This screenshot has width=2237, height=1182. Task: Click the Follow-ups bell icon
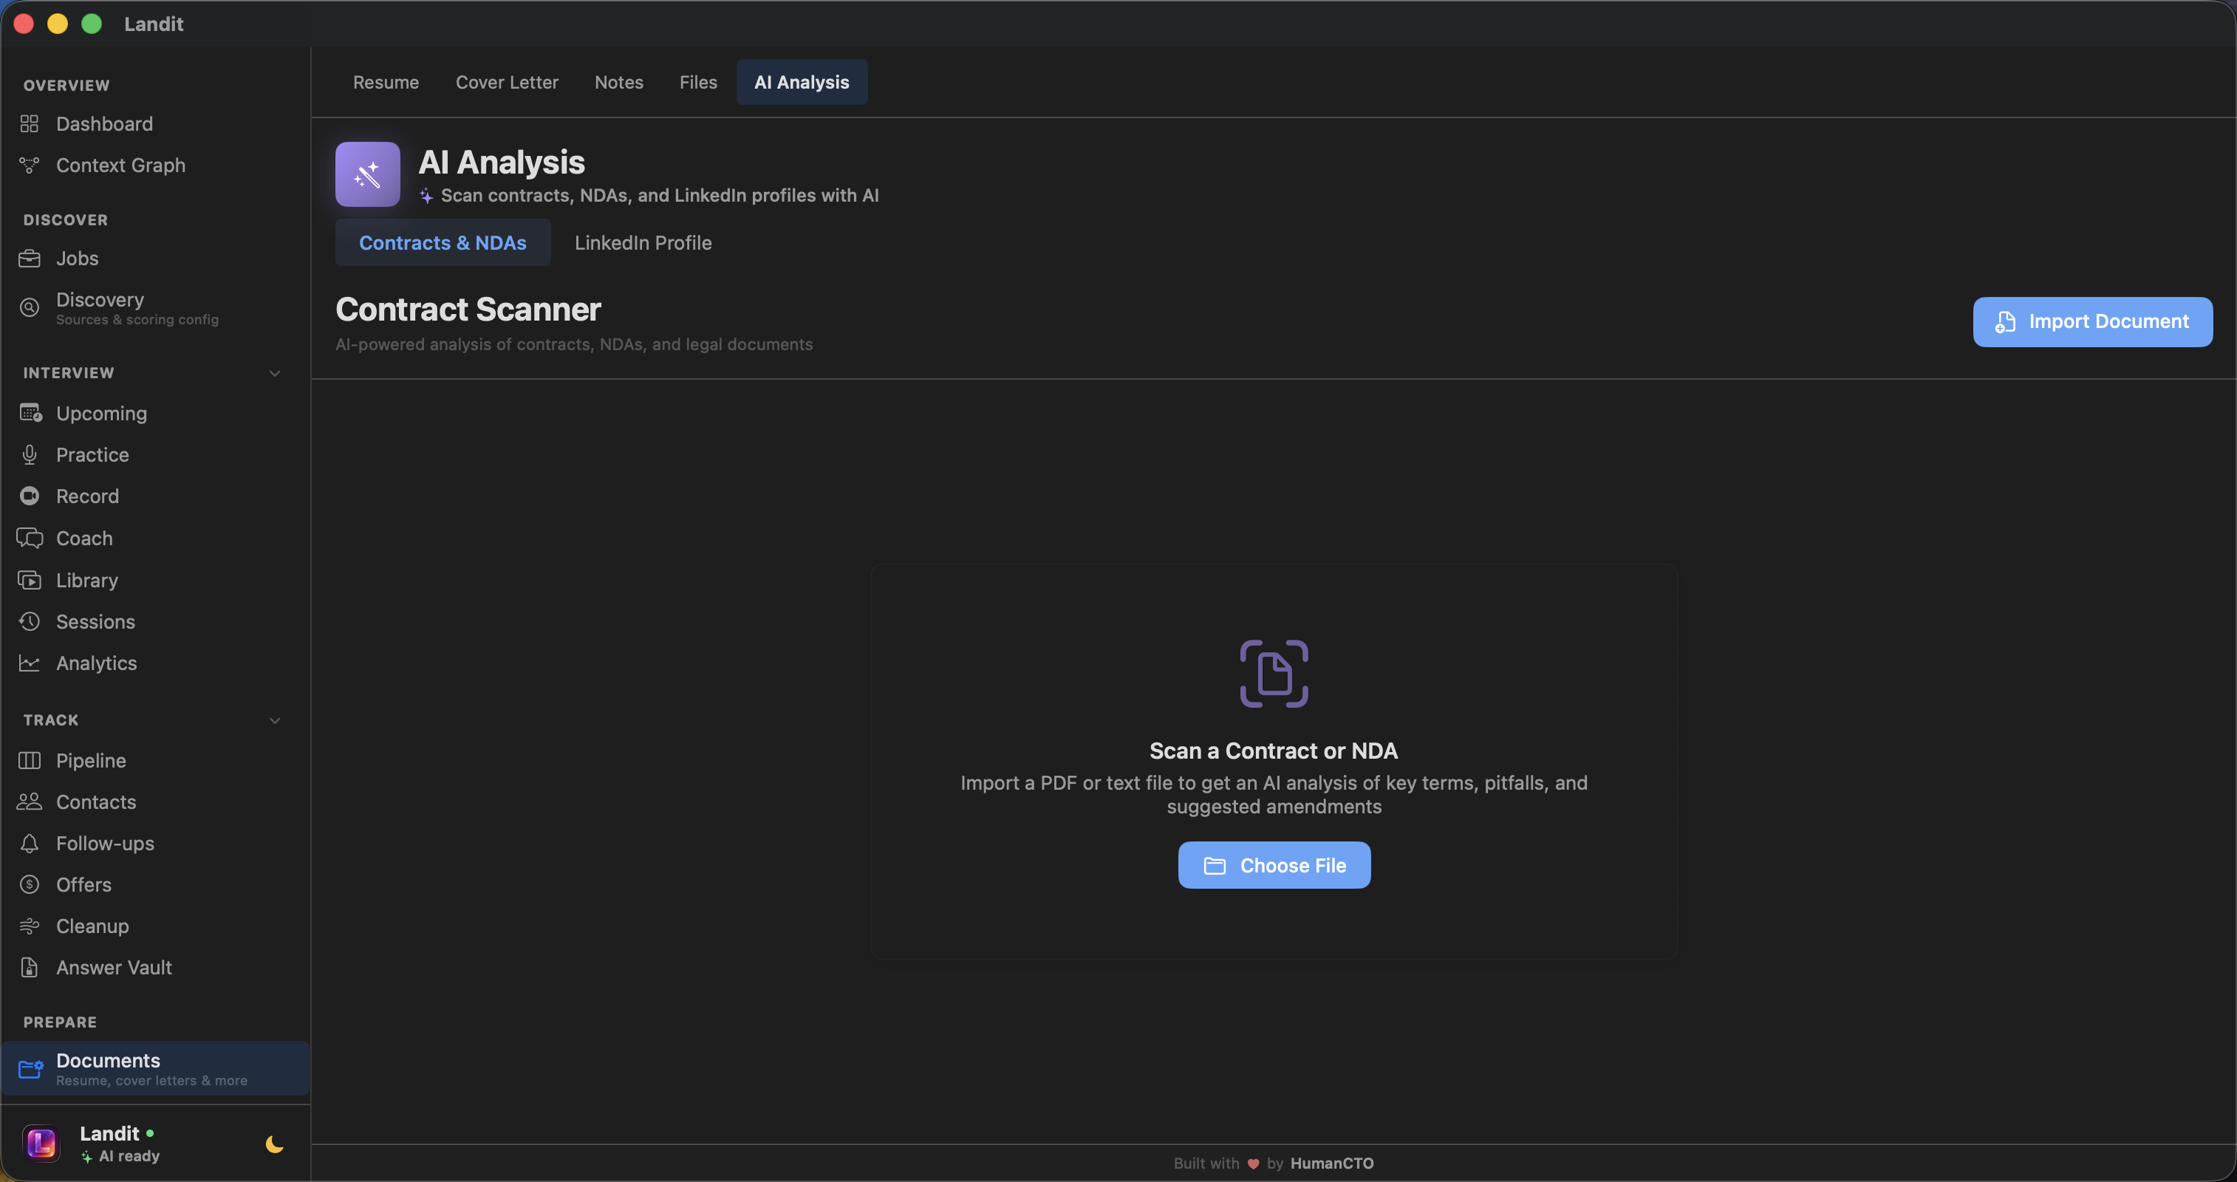click(30, 844)
